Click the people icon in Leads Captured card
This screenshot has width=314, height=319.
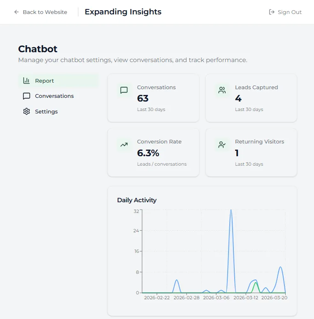click(222, 90)
